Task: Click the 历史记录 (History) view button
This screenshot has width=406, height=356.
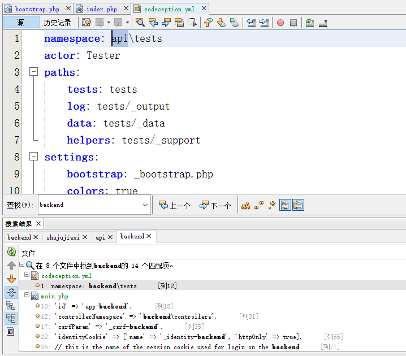Action: (58, 23)
